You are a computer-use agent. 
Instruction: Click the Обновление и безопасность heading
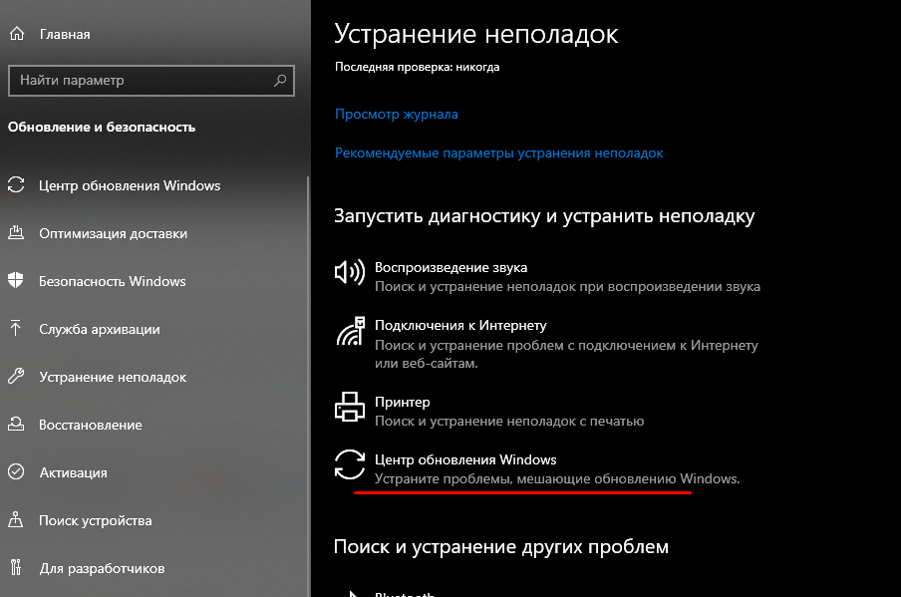pyautogui.click(x=102, y=127)
